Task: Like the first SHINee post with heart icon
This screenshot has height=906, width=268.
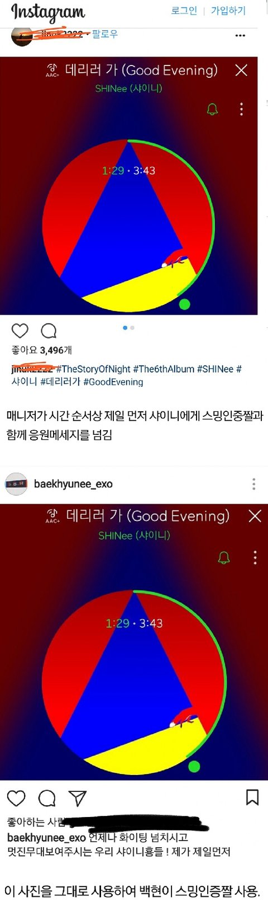Action: (20, 331)
